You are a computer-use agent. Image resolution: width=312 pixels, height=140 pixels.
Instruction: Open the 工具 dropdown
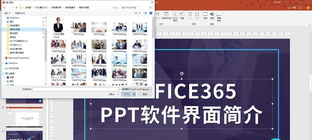[113, 94]
